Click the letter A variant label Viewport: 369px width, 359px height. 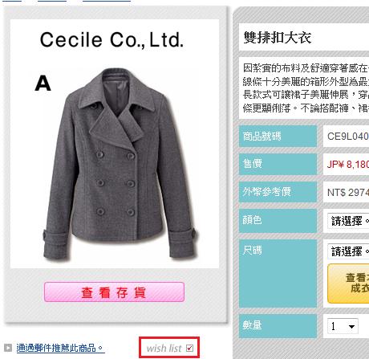43,84
